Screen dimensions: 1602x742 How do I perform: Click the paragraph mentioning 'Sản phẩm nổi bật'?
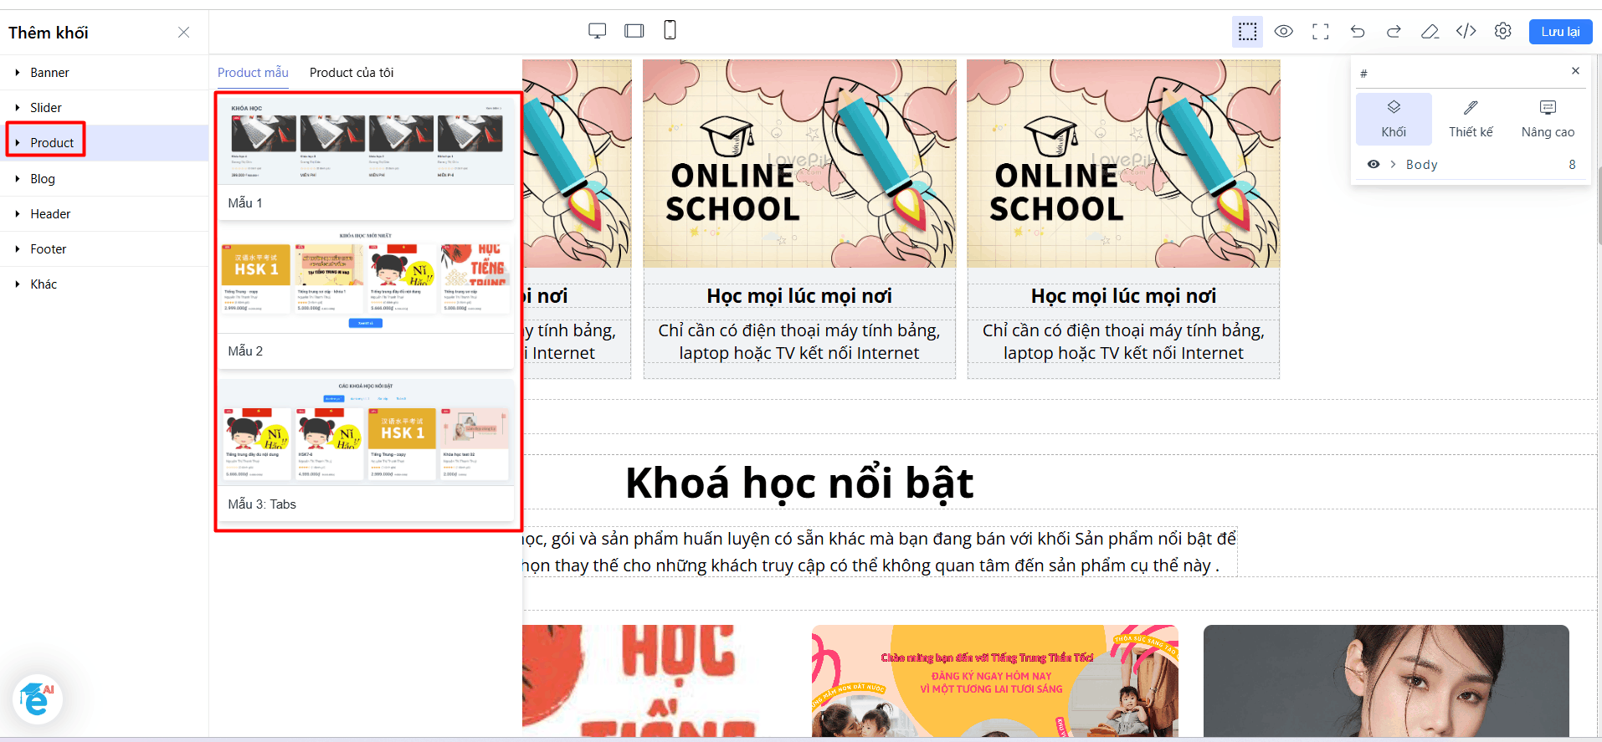pos(879,551)
